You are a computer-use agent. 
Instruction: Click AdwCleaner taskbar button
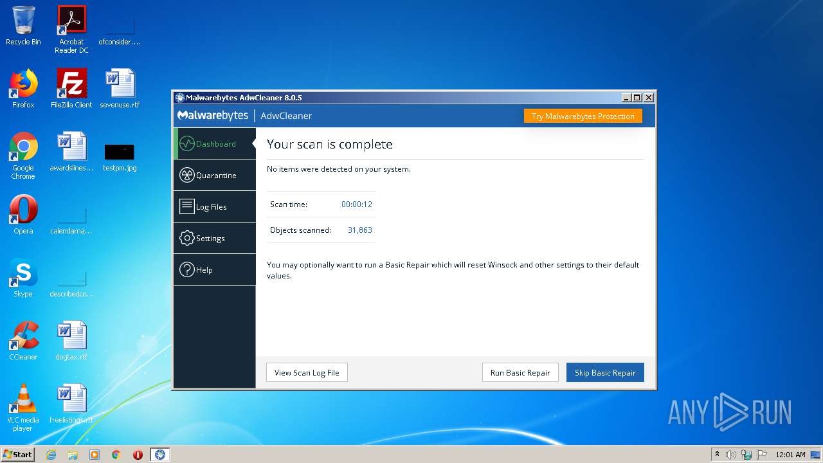tap(160, 455)
